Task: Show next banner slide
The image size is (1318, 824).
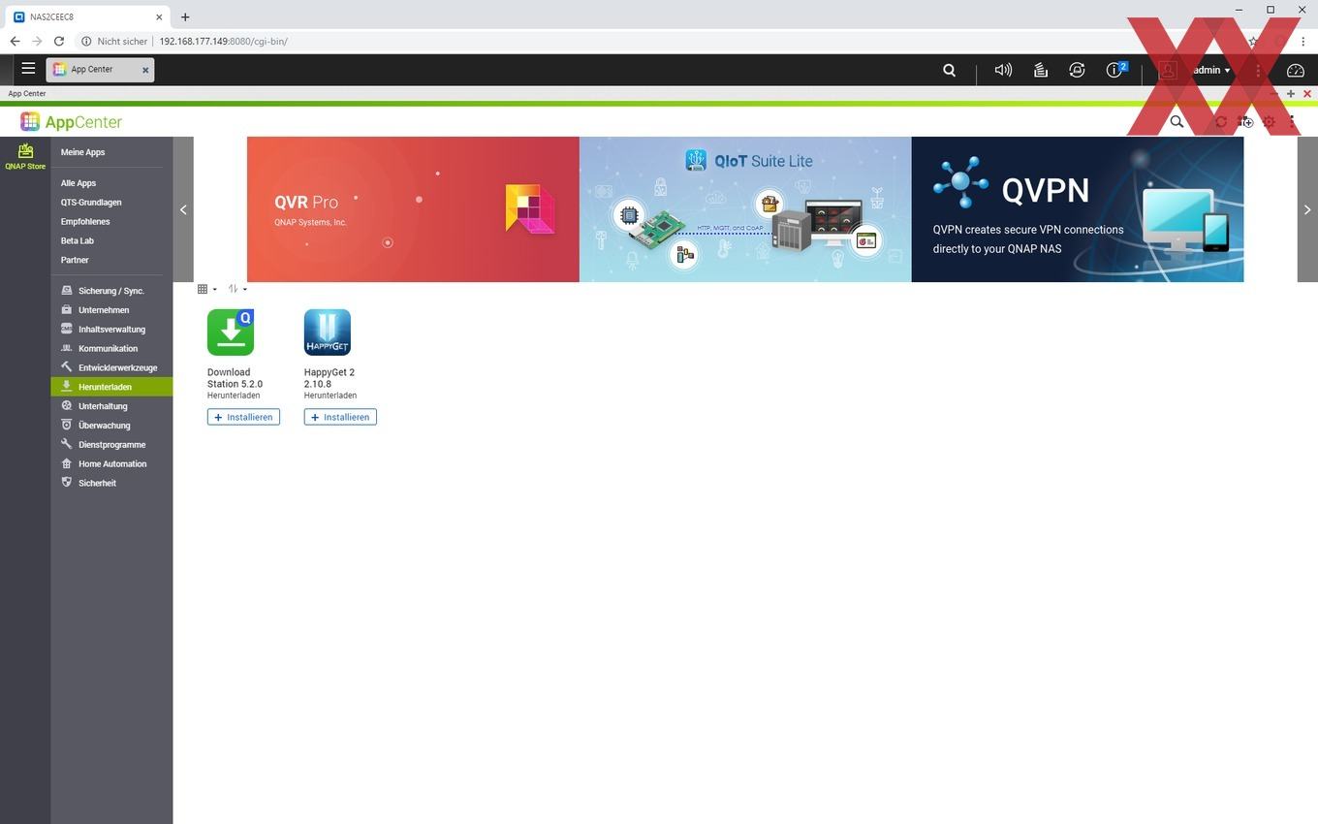Action: 1307,209
